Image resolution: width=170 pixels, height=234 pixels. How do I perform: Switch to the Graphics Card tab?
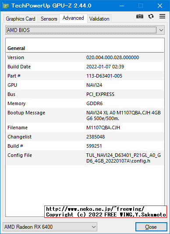[21, 19]
